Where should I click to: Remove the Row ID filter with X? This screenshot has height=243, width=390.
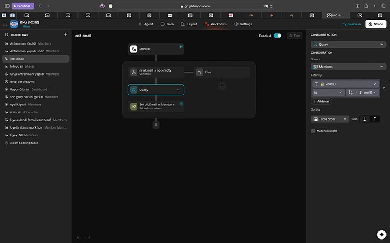click(x=384, y=88)
